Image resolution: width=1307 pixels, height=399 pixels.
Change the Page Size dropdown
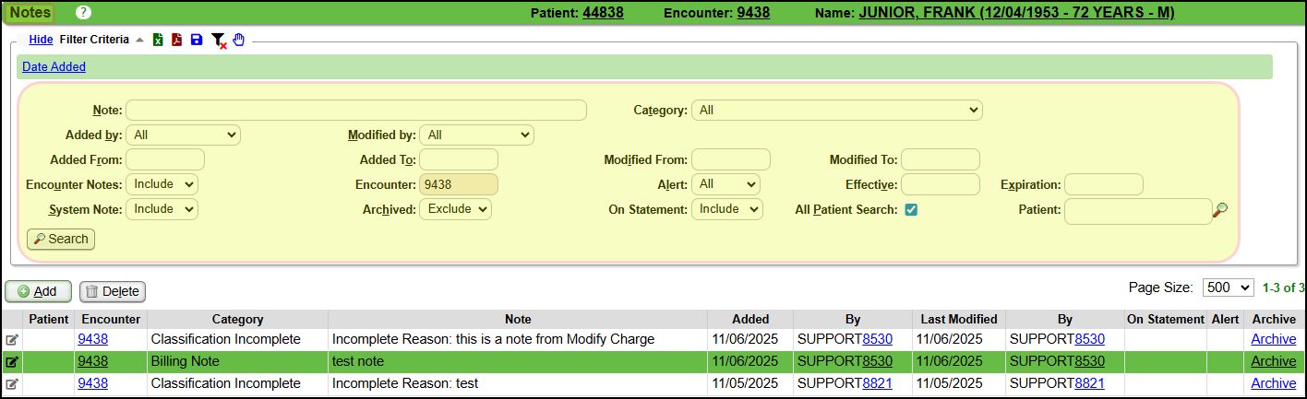click(x=1228, y=288)
